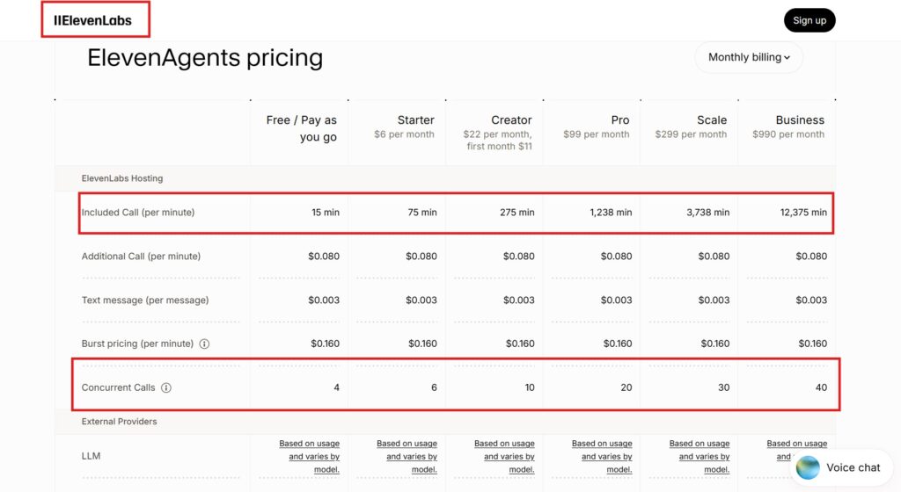Select the Business plan header
Viewport: 901px width, 492px height.
tap(800, 120)
